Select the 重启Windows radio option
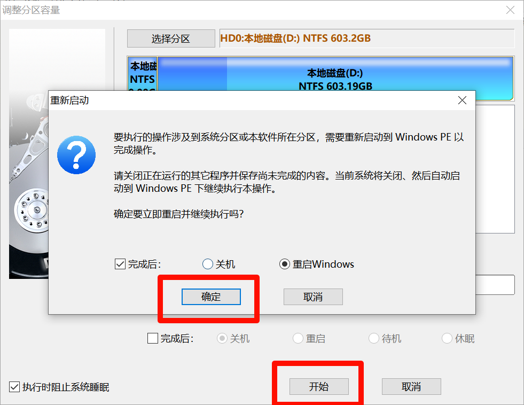 point(285,264)
